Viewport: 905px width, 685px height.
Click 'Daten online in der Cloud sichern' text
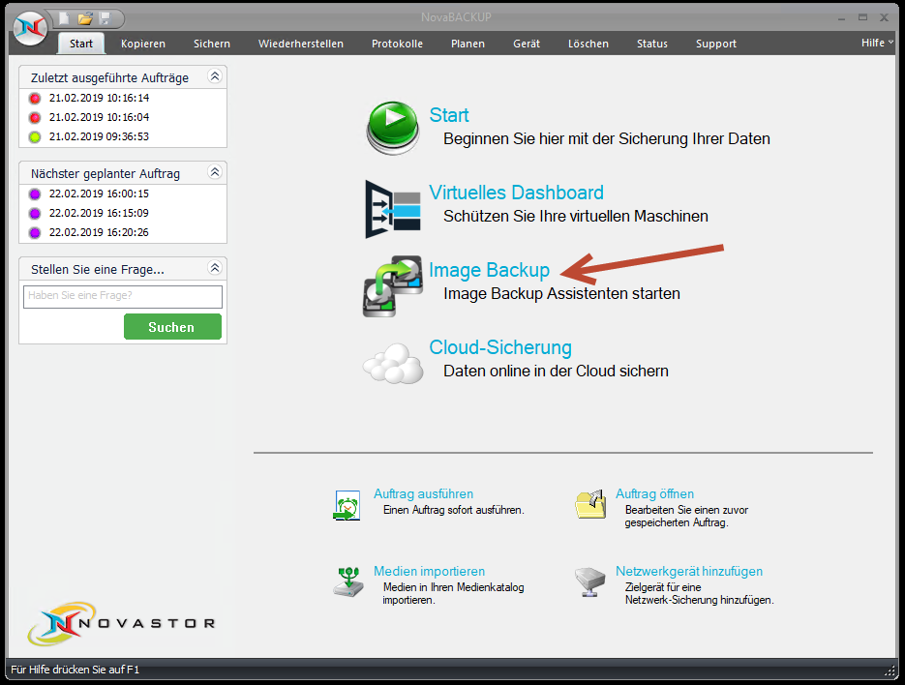pyautogui.click(x=556, y=372)
